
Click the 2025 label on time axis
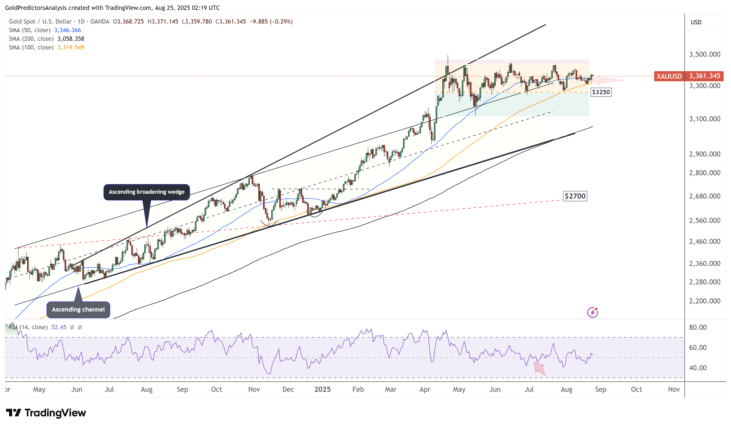click(x=322, y=390)
